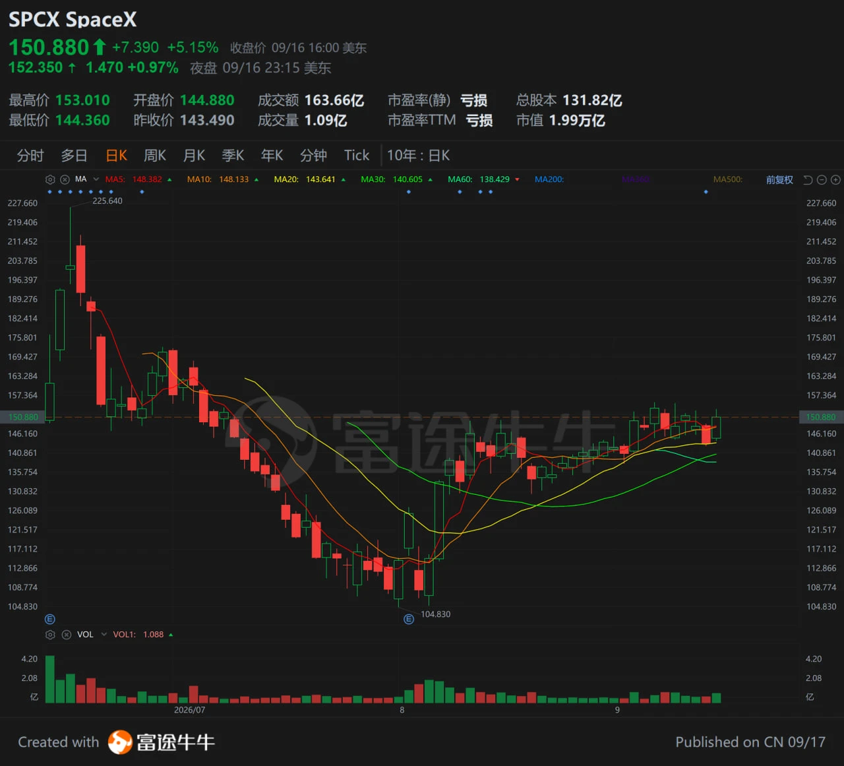Click the current price 150.880
The width and height of the screenshot is (844, 766).
pos(49,48)
